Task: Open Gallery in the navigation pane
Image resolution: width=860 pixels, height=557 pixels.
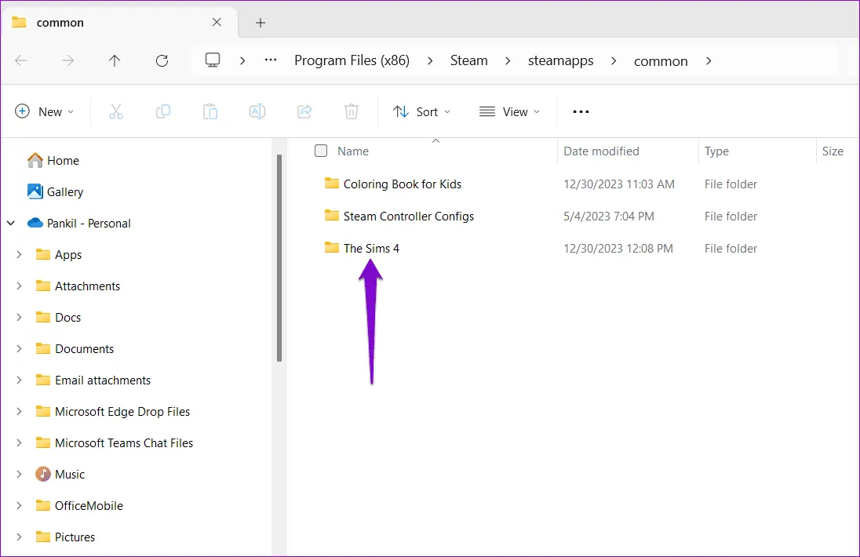Action: 64,192
